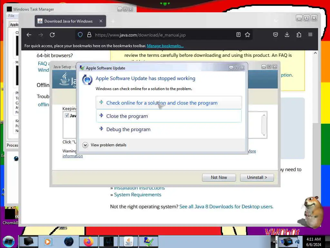Toggle reader view icon in address bar
The width and height of the screenshot is (330, 248).
238,35
